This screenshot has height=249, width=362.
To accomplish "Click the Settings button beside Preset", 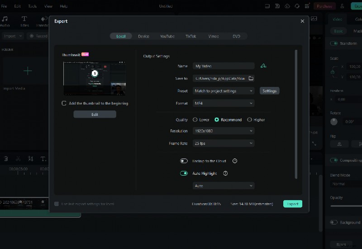I will click(269, 91).
